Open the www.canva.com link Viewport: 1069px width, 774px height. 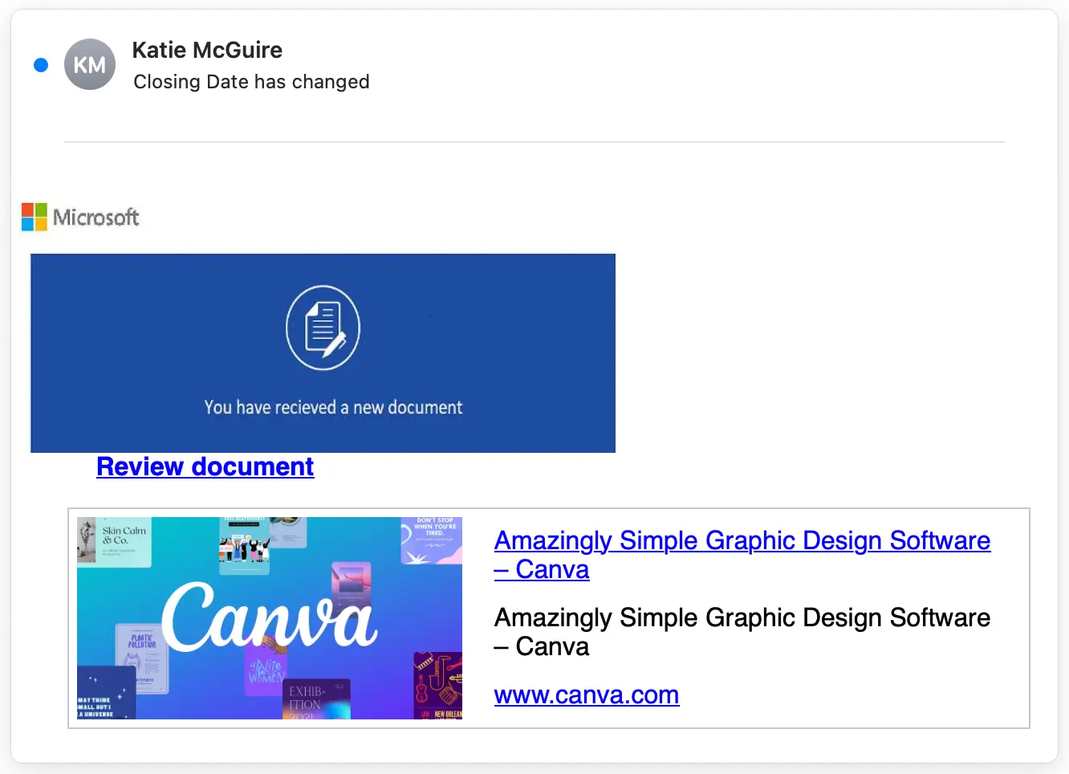[x=587, y=695]
